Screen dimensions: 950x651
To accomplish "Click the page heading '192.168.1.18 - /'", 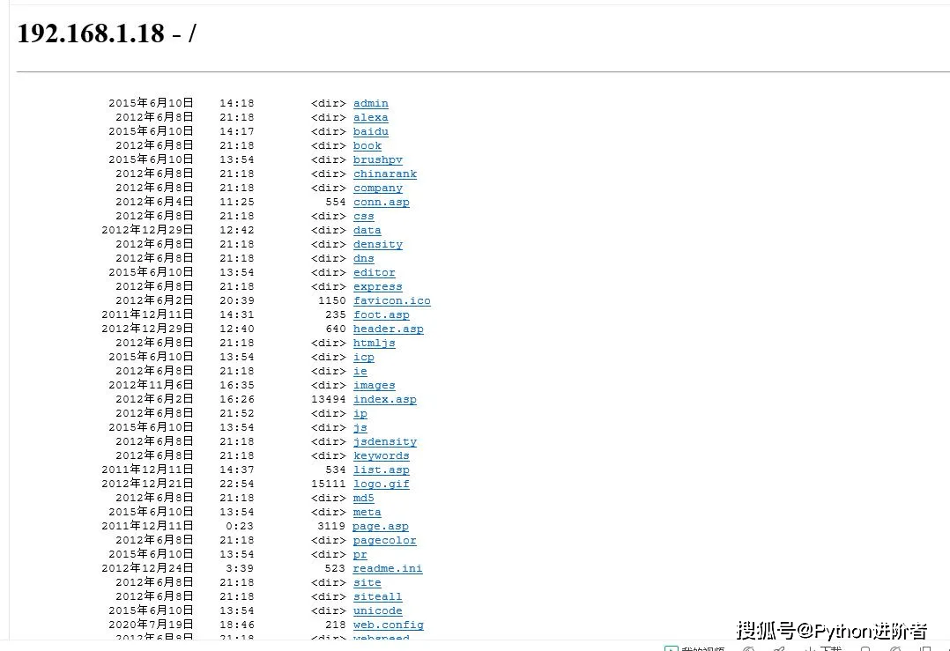I will [107, 33].
